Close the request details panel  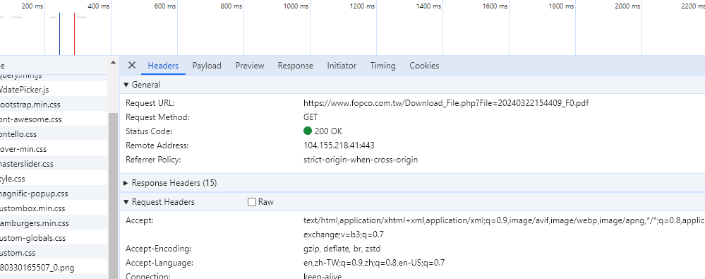(132, 65)
